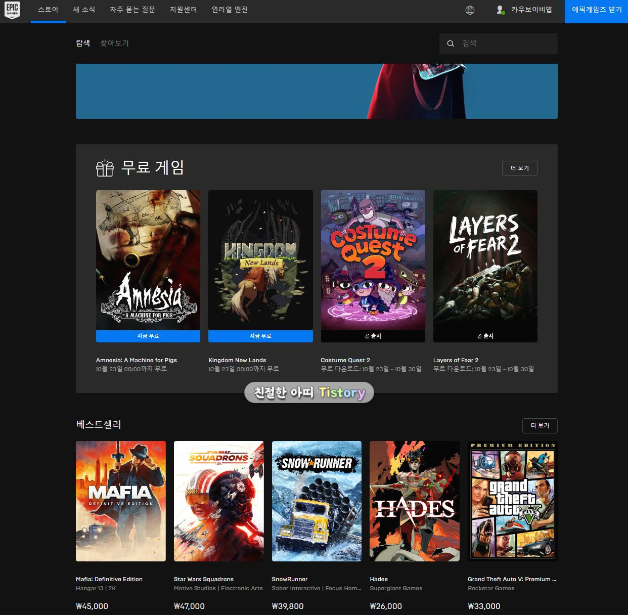Click the 베스트셀러 section heading
Viewport: 628px width, 615px height.
point(99,424)
